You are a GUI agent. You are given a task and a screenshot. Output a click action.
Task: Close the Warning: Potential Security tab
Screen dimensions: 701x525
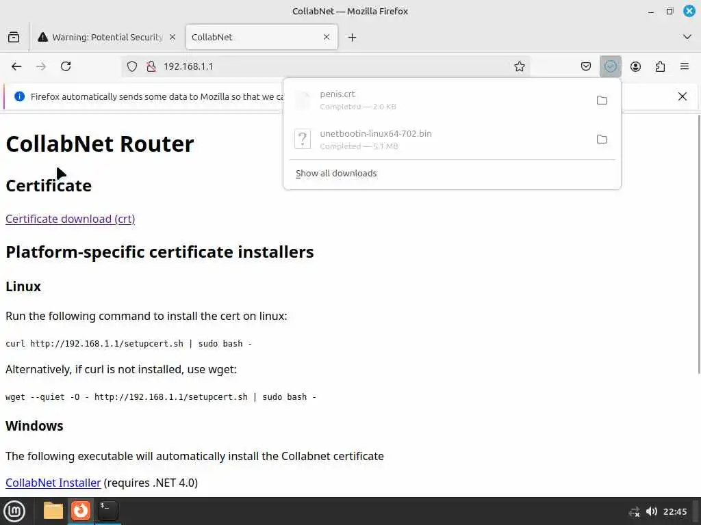[x=173, y=37]
